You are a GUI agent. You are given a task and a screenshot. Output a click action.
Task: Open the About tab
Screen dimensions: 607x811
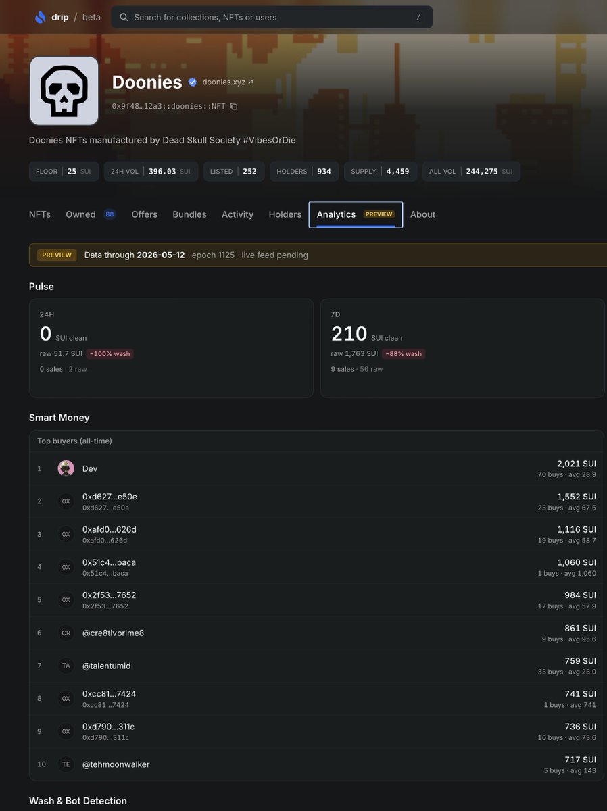[422, 214]
